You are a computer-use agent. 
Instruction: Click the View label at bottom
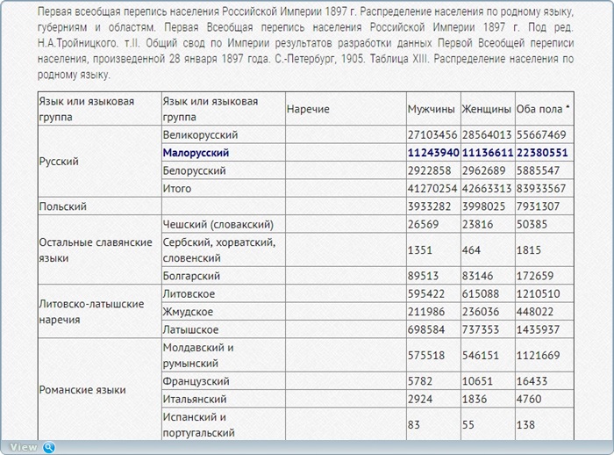tap(24, 447)
